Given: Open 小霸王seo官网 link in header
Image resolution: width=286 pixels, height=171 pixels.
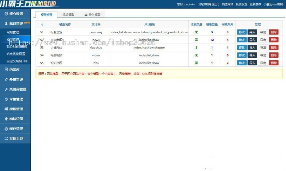Looking at the screenshot, I should [273, 4].
